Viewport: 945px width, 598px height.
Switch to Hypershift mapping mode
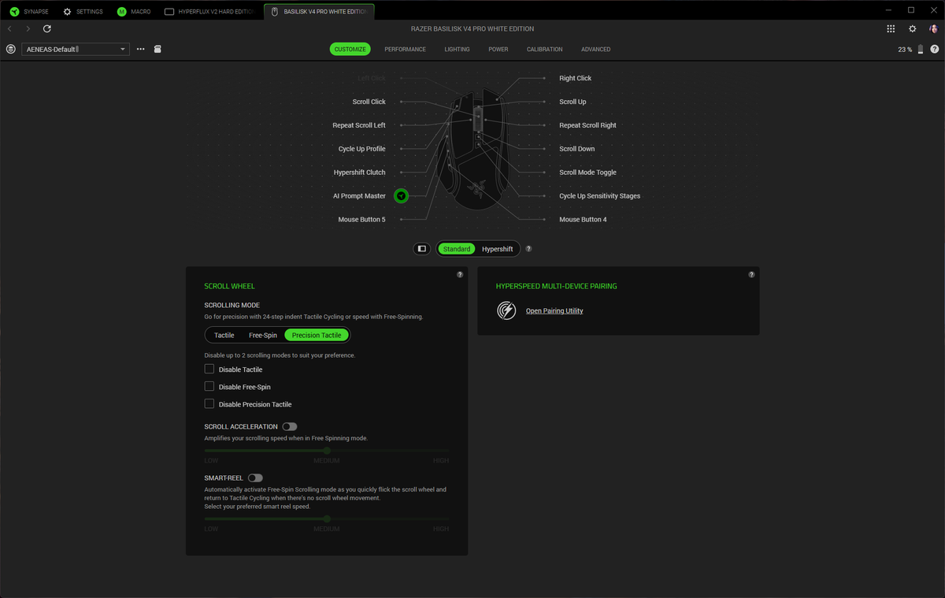(x=498, y=249)
